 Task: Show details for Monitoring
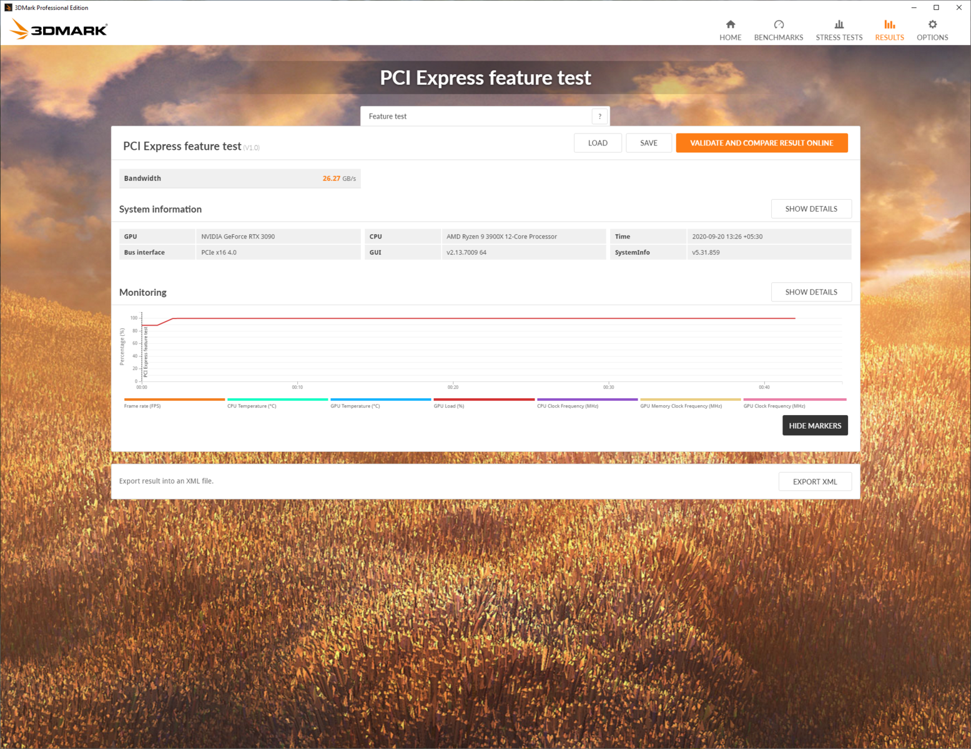click(x=811, y=292)
